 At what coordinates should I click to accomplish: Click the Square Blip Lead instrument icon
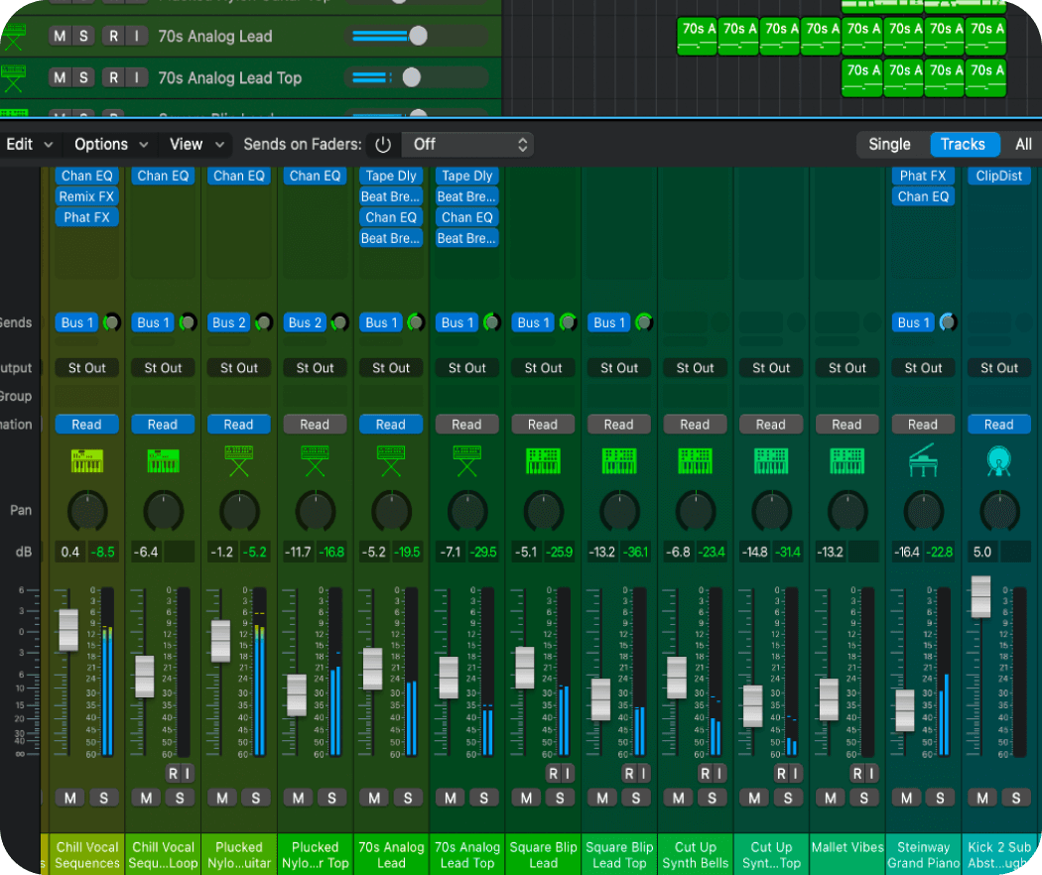(x=543, y=461)
